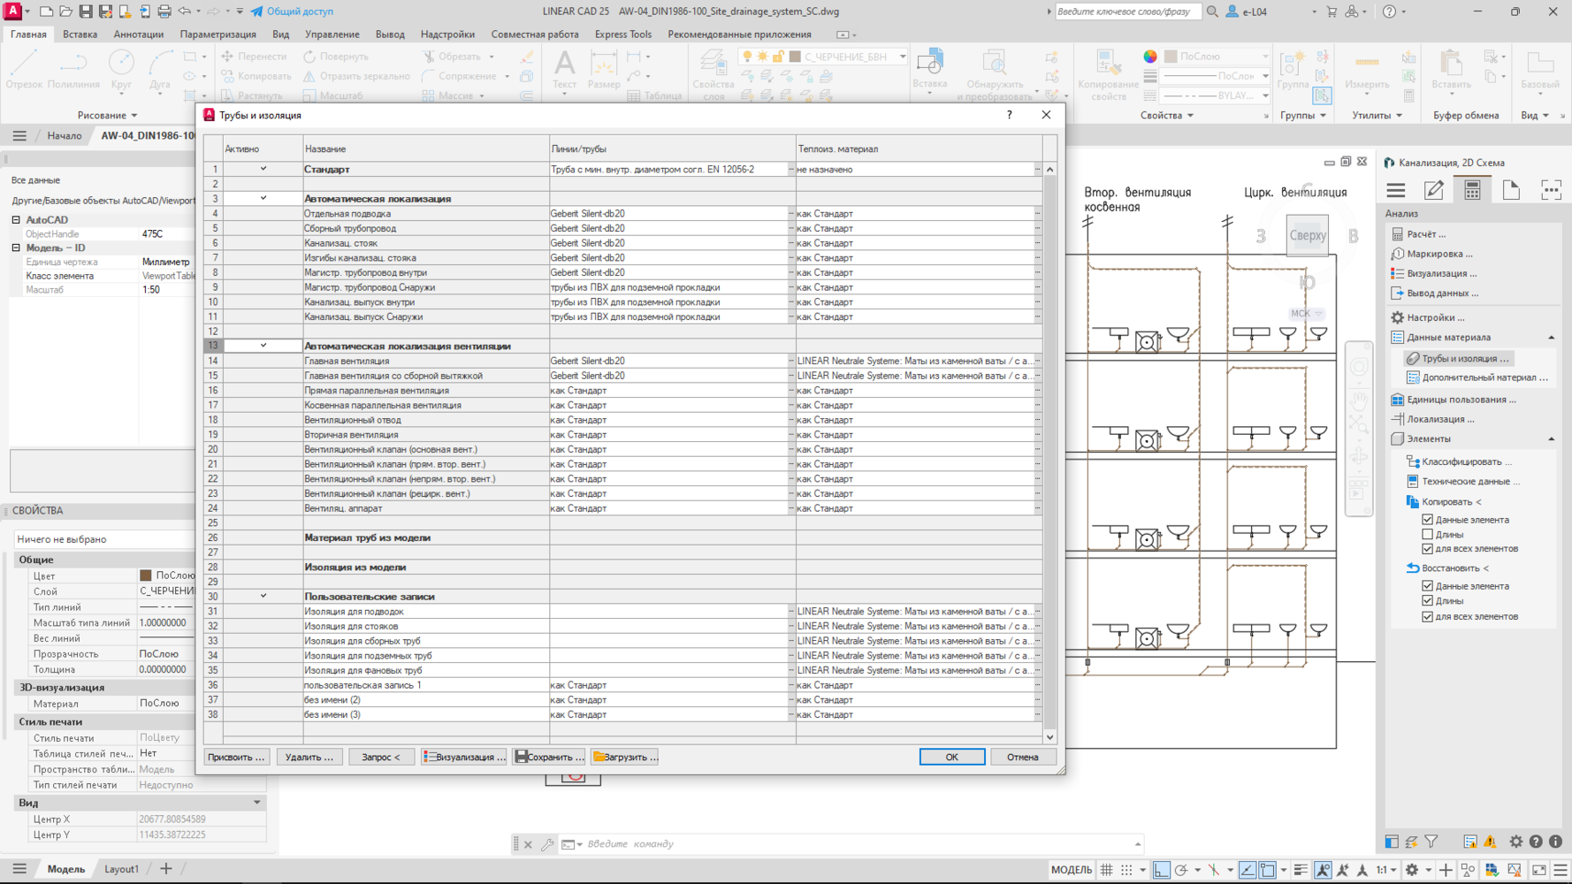Open the С_ЧЕРЧЕНИЕ_БВН layer dropdown

[x=902, y=57]
